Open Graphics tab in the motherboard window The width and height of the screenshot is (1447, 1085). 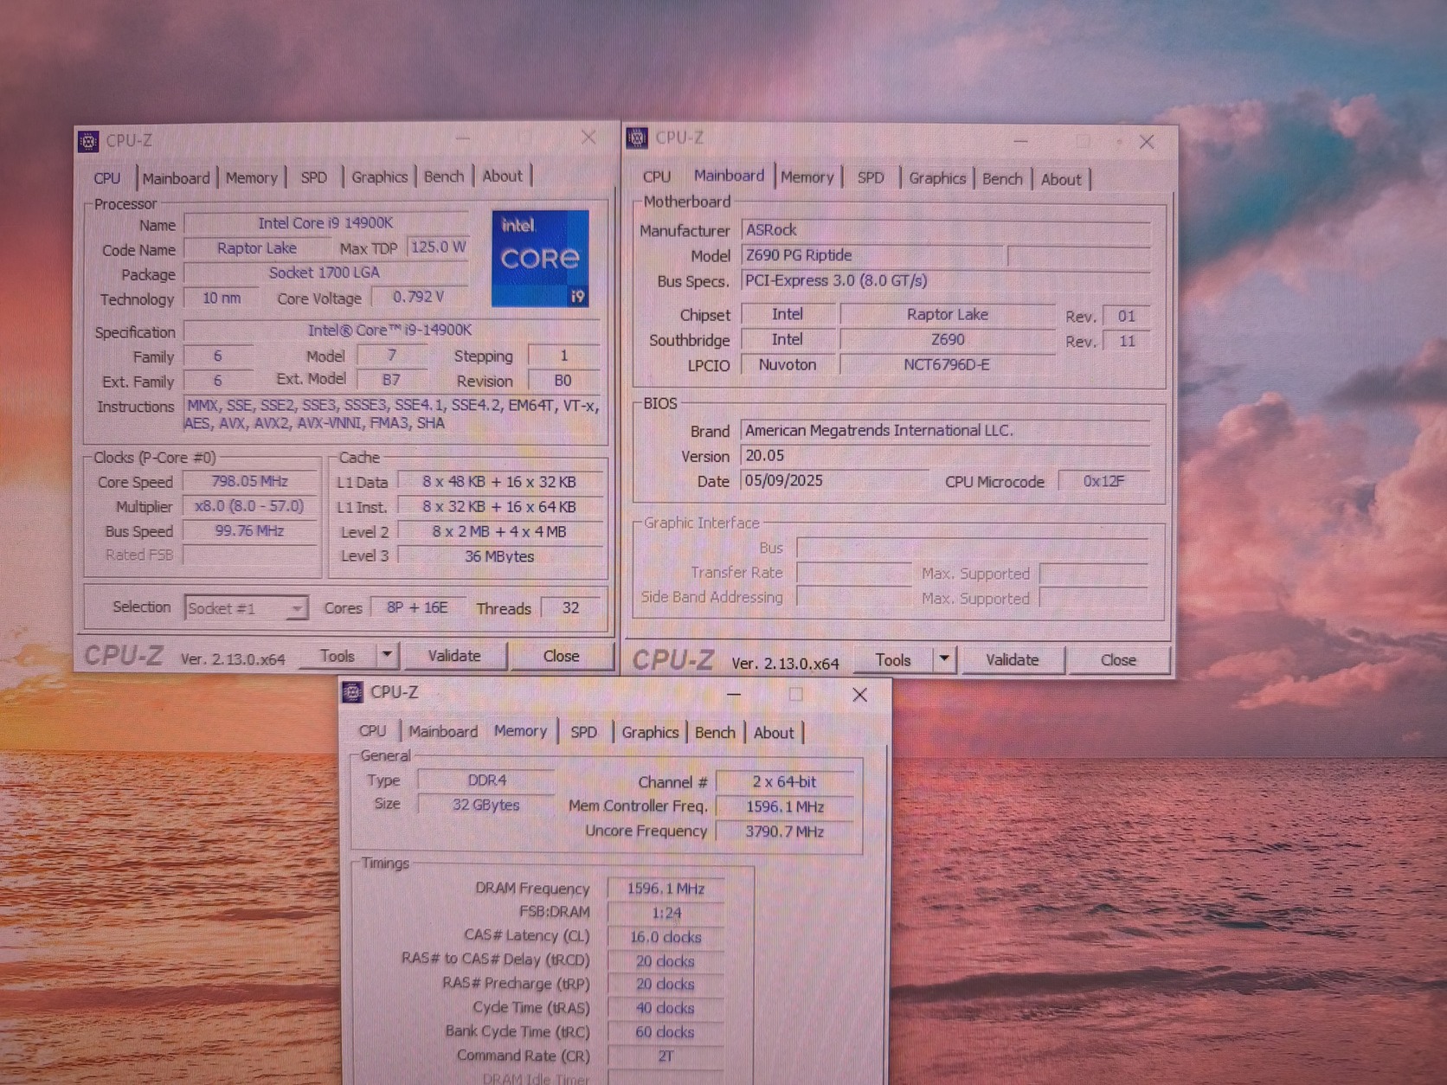point(937,178)
